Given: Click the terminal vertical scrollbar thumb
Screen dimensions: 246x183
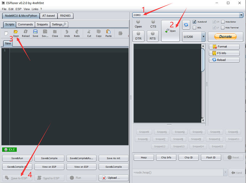Looking at the screenshot, I should click(203, 60).
